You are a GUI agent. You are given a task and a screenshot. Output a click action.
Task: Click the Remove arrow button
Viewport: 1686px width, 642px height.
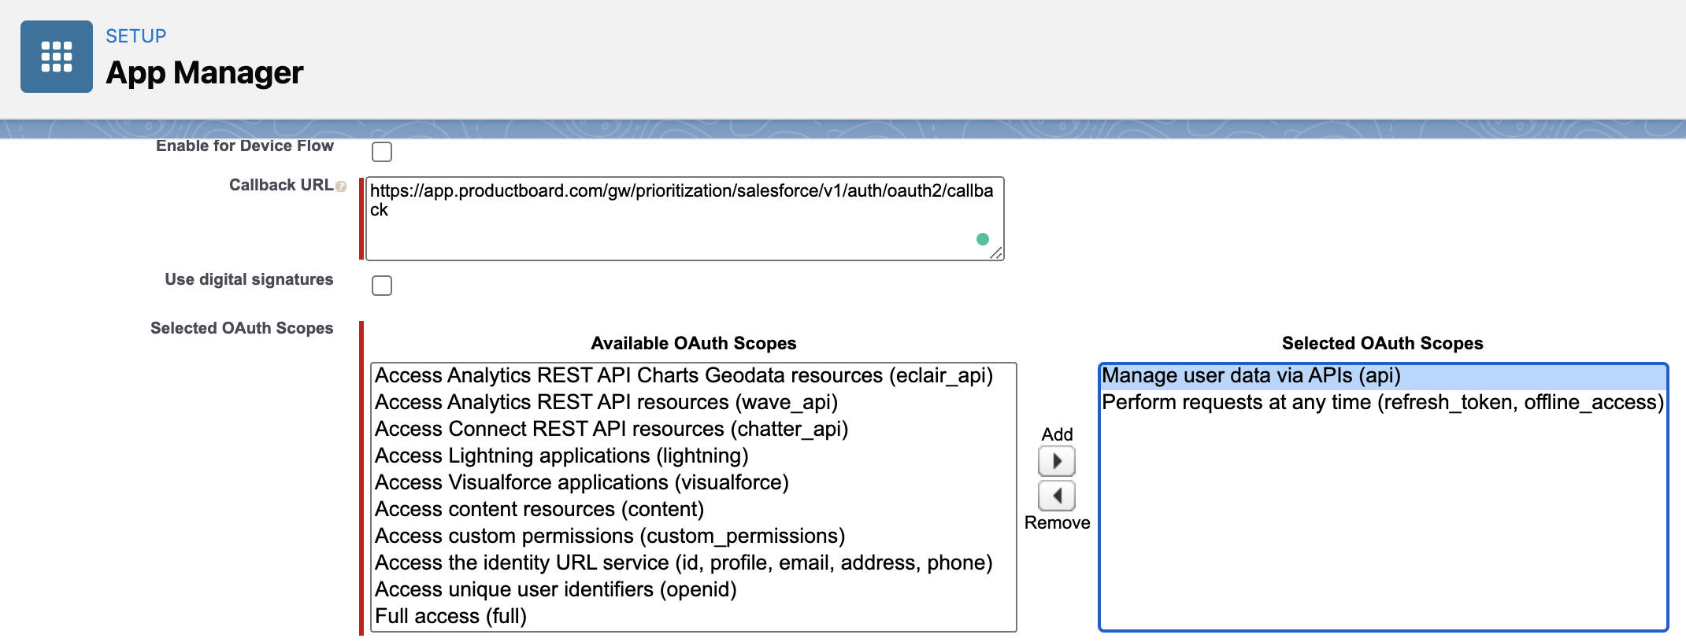[1057, 496]
